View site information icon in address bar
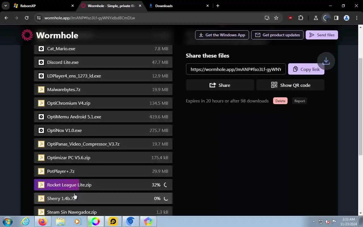The width and height of the screenshot is (363, 227). coord(39,18)
